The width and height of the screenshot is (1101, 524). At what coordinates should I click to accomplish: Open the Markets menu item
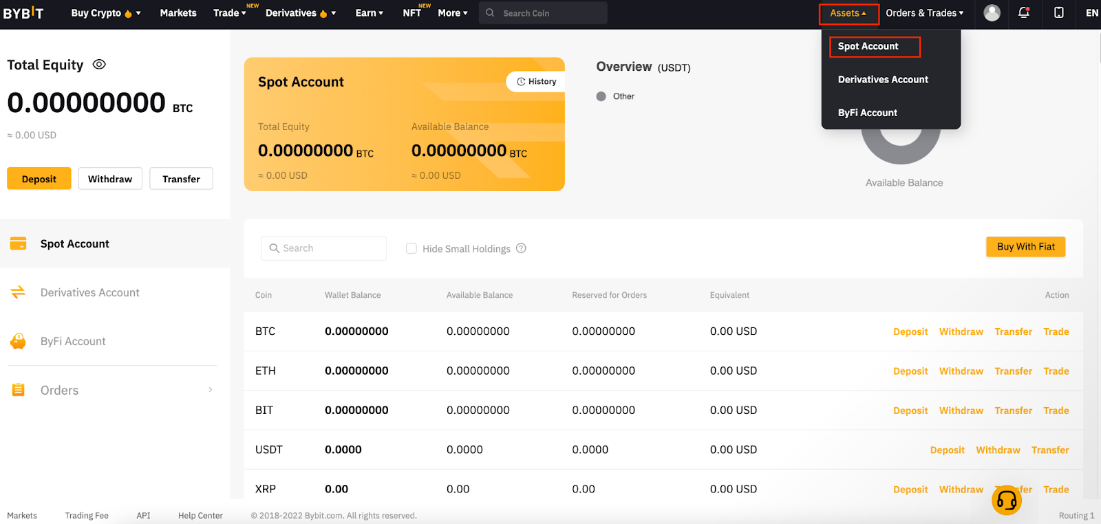coord(178,13)
